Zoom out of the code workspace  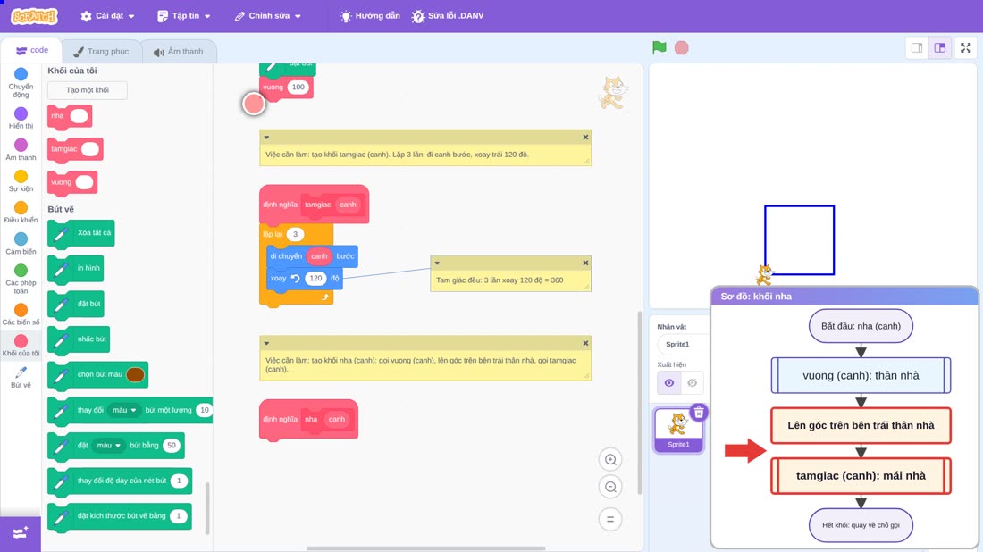click(x=610, y=487)
